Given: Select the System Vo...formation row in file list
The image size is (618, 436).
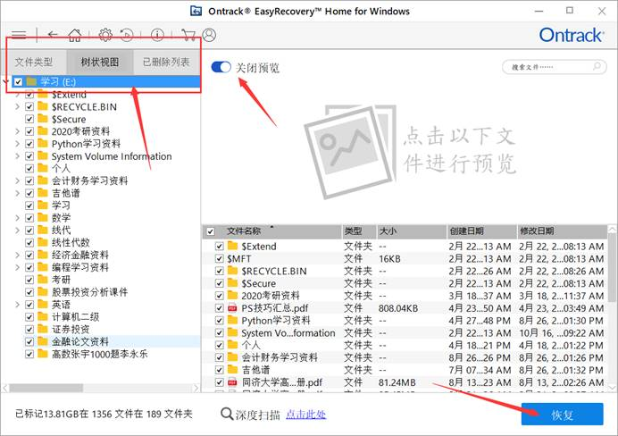Looking at the screenshot, I should (405, 333).
